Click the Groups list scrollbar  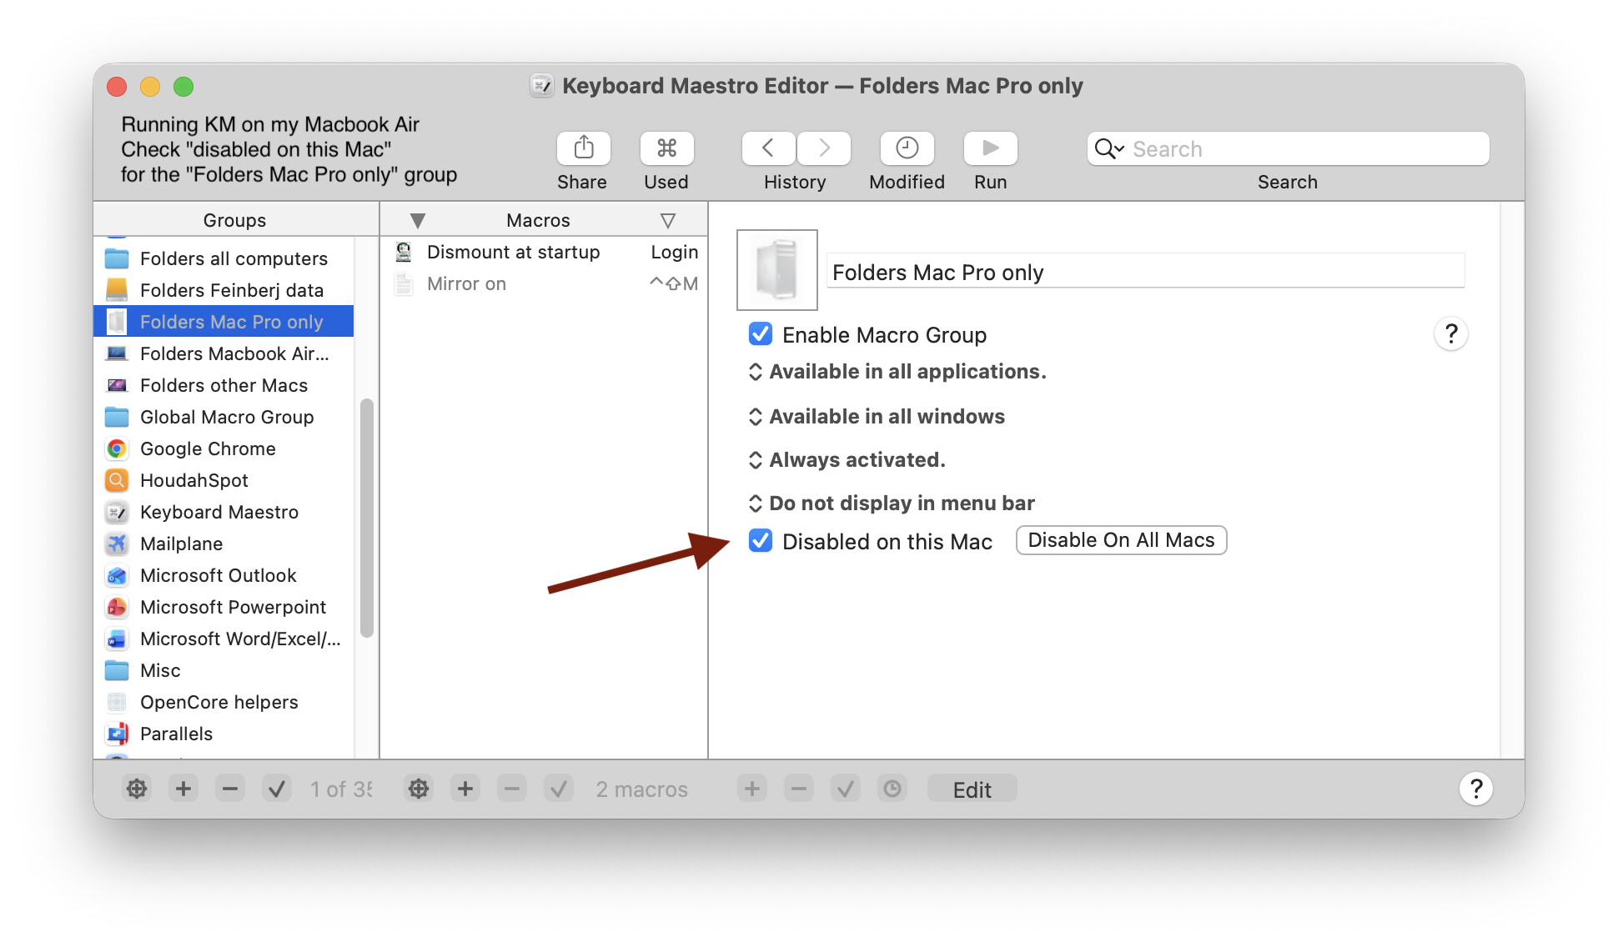(366, 517)
